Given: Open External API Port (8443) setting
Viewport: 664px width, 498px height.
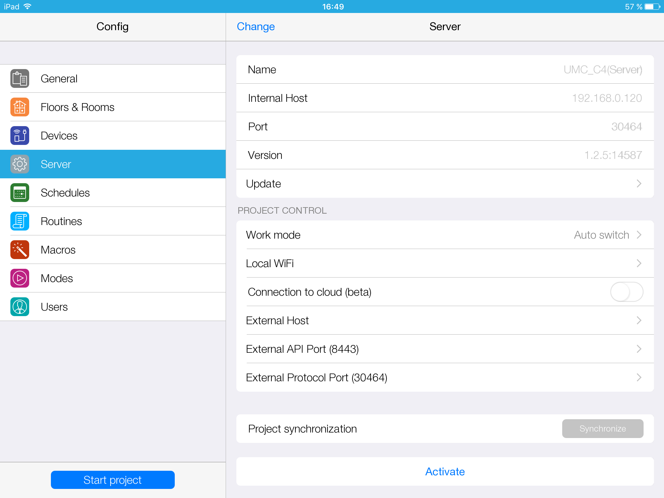Looking at the screenshot, I should pos(639,349).
